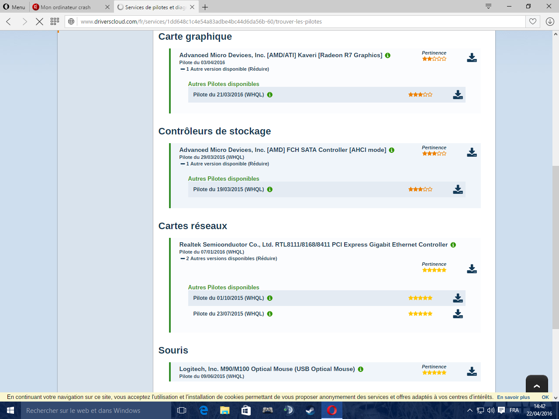Click the page vertical scrollbar thumb
559x419 pixels.
point(556,247)
